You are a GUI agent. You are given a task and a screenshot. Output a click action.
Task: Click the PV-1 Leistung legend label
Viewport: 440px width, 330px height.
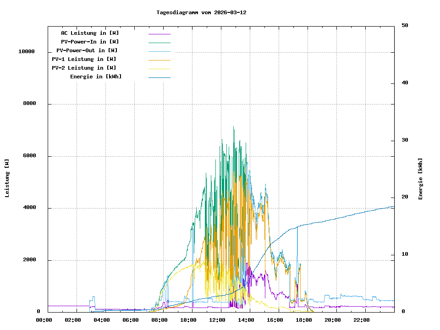[84, 59]
